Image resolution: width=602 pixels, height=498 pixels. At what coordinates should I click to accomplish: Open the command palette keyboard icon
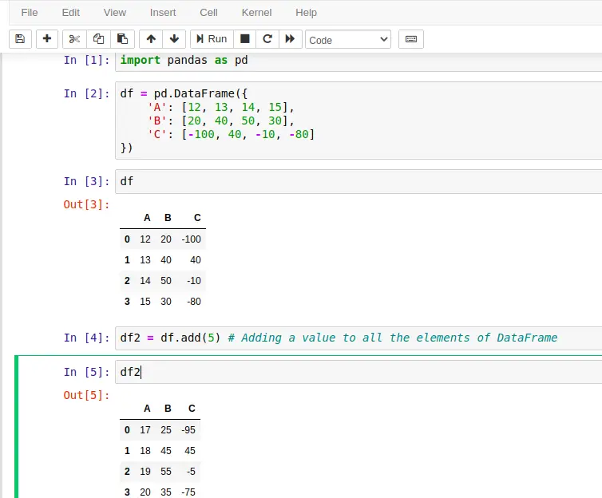[x=411, y=39]
